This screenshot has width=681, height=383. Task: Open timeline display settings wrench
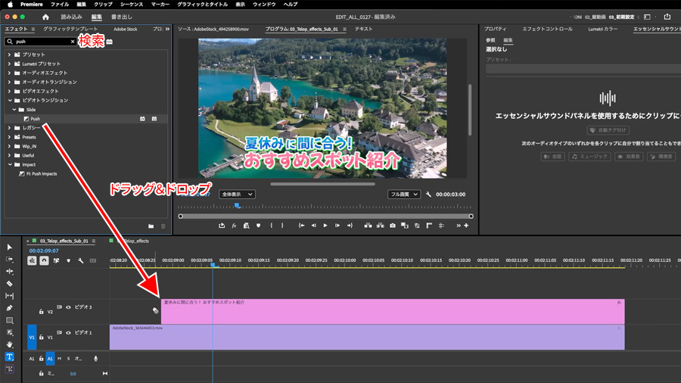coord(81,260)
